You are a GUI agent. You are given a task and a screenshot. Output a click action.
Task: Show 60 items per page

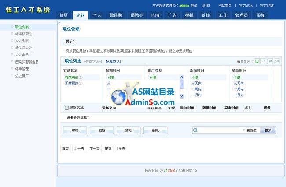coord(277,61)
